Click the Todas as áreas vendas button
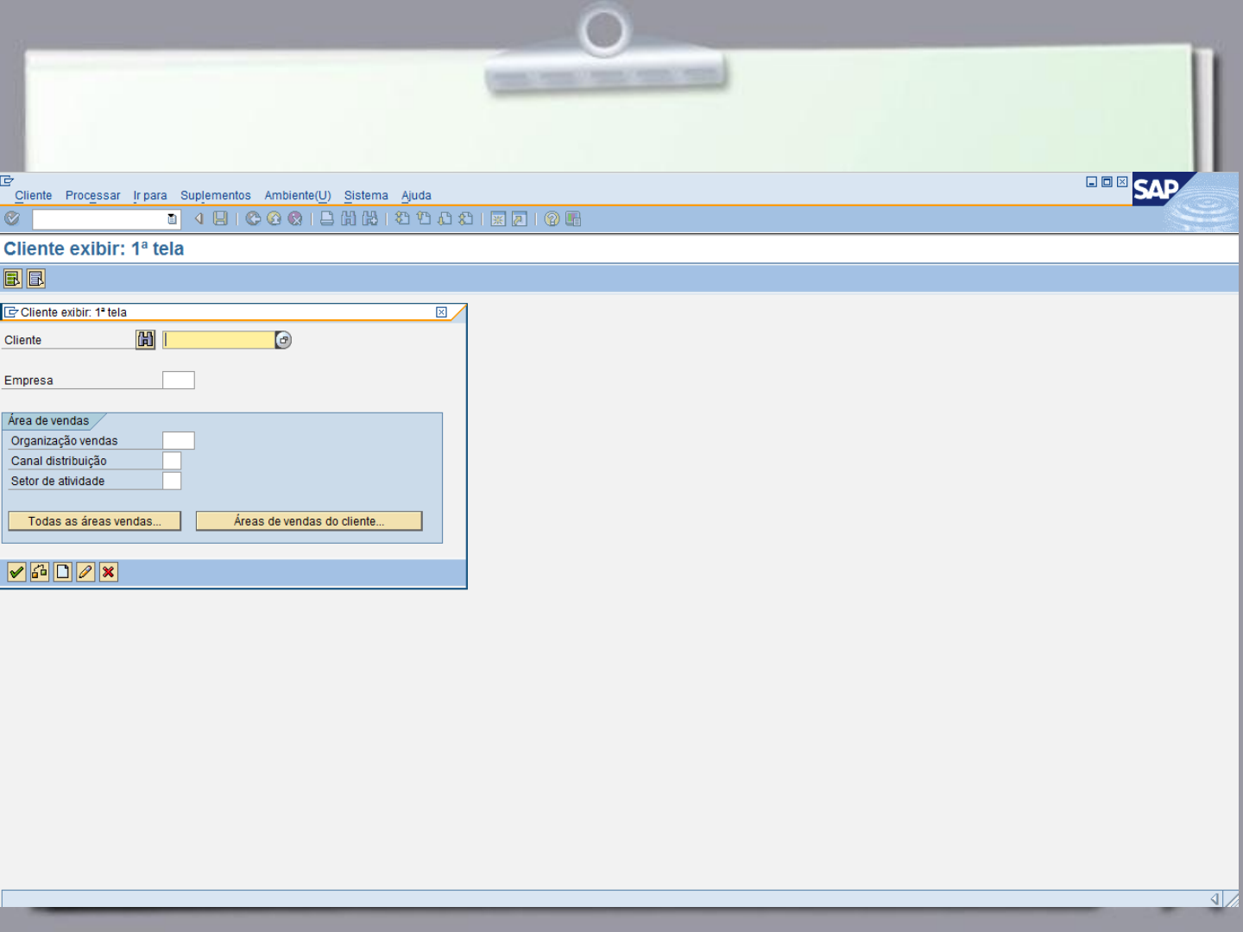This screenshot has height=932, width=1243. coord(94,520)
